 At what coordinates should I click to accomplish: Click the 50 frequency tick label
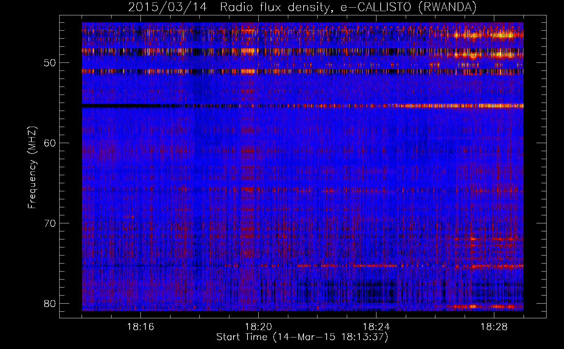(x=50, y=63)
